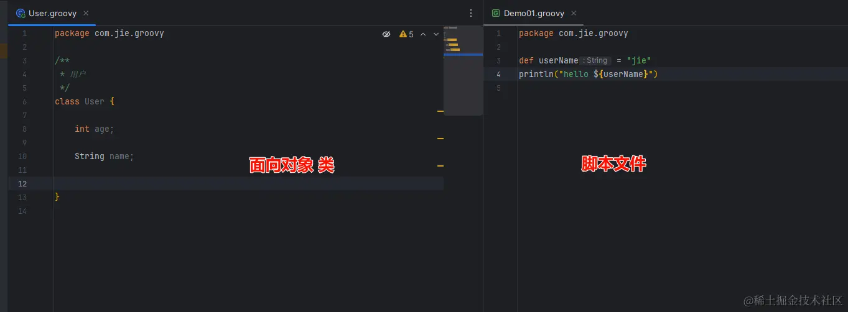The image size is (848, 312).
Task: Click the '用户' doc comment text
Action: [x=78, y=74]
